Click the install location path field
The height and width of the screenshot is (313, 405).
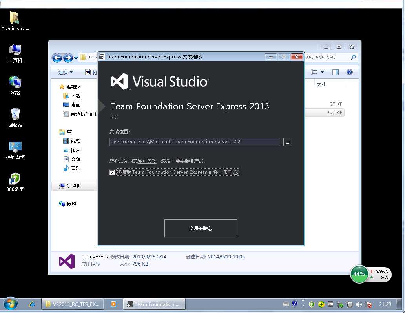(195, 142)
